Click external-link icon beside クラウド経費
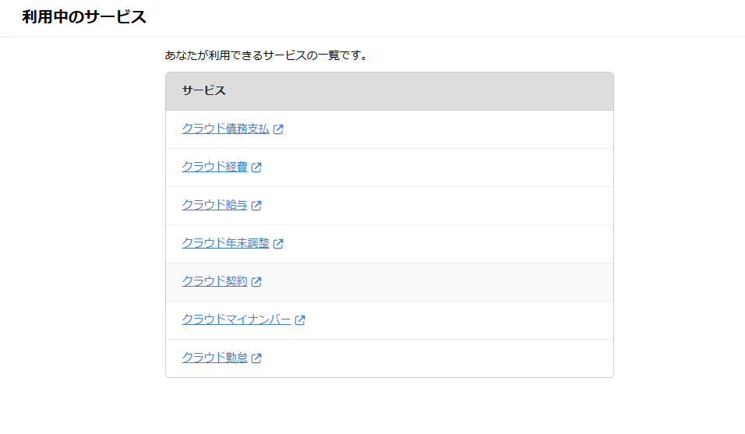The height and width of the screenshot is (434, 745). [256, 168]
